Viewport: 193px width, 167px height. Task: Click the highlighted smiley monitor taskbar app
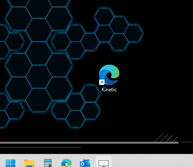(x=104, y=162)
